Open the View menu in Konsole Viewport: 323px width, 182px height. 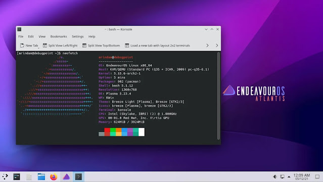pyautogui.click(x=42, y=36)
